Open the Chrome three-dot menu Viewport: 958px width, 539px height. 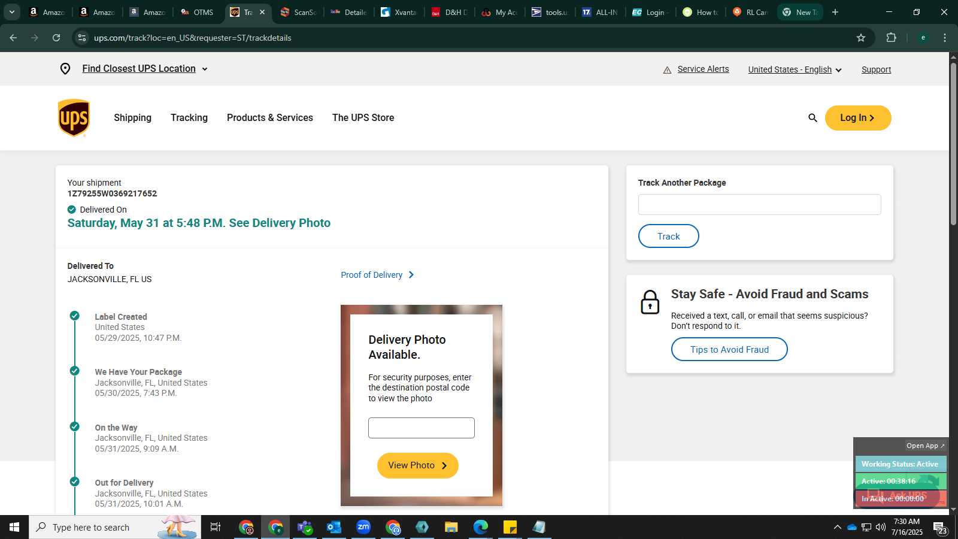945,38
